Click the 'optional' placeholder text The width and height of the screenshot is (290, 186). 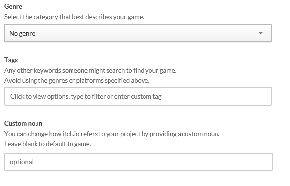click(x=22, y=162)
